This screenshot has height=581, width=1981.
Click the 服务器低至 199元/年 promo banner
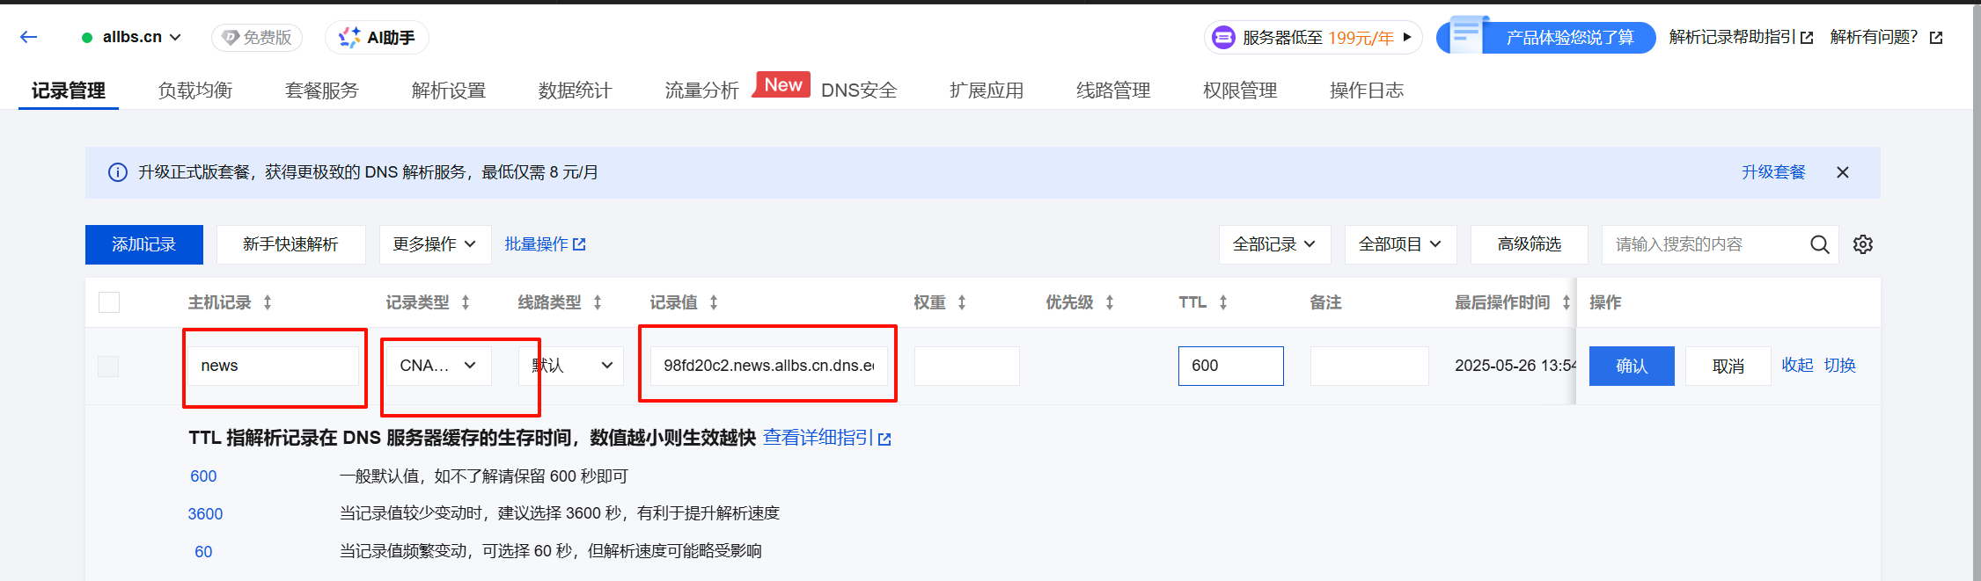pyautogui.click(x=1312, y=38)
